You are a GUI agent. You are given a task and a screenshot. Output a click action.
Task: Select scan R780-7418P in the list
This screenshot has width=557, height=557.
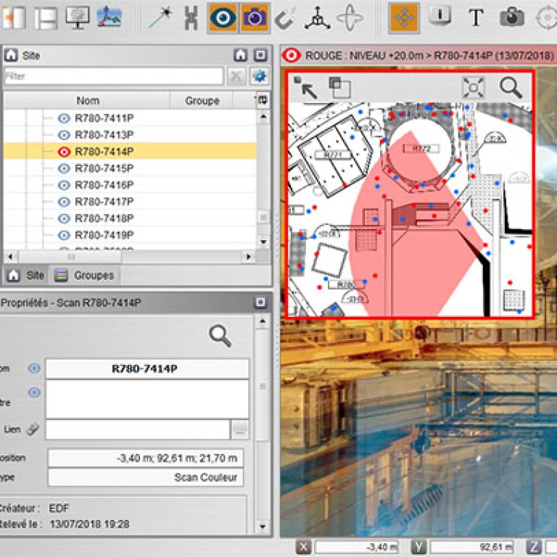tap(104, 218)
